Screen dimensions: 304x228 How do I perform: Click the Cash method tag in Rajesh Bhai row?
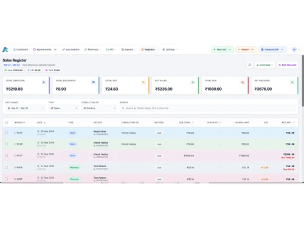click(159, 133)
